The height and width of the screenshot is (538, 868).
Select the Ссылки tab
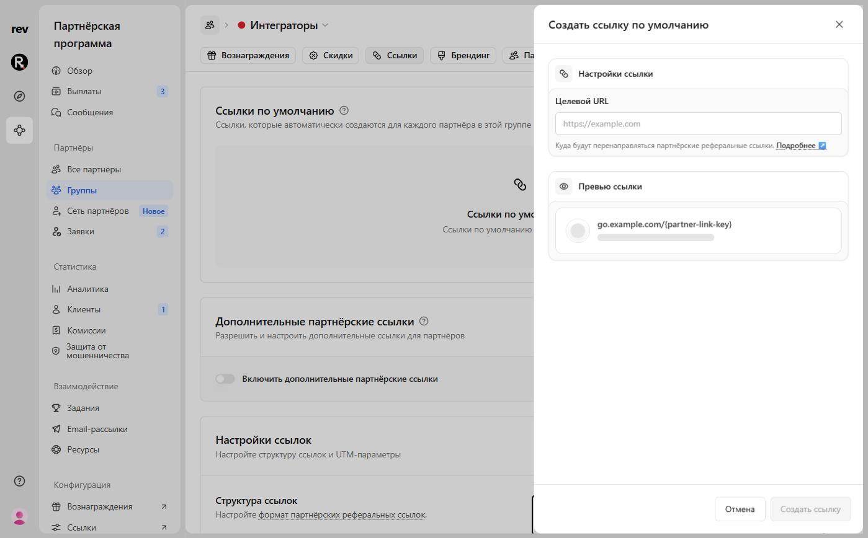395,55
